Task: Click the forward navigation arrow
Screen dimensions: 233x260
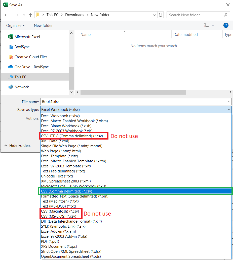Action: click(x=16, y=15)
